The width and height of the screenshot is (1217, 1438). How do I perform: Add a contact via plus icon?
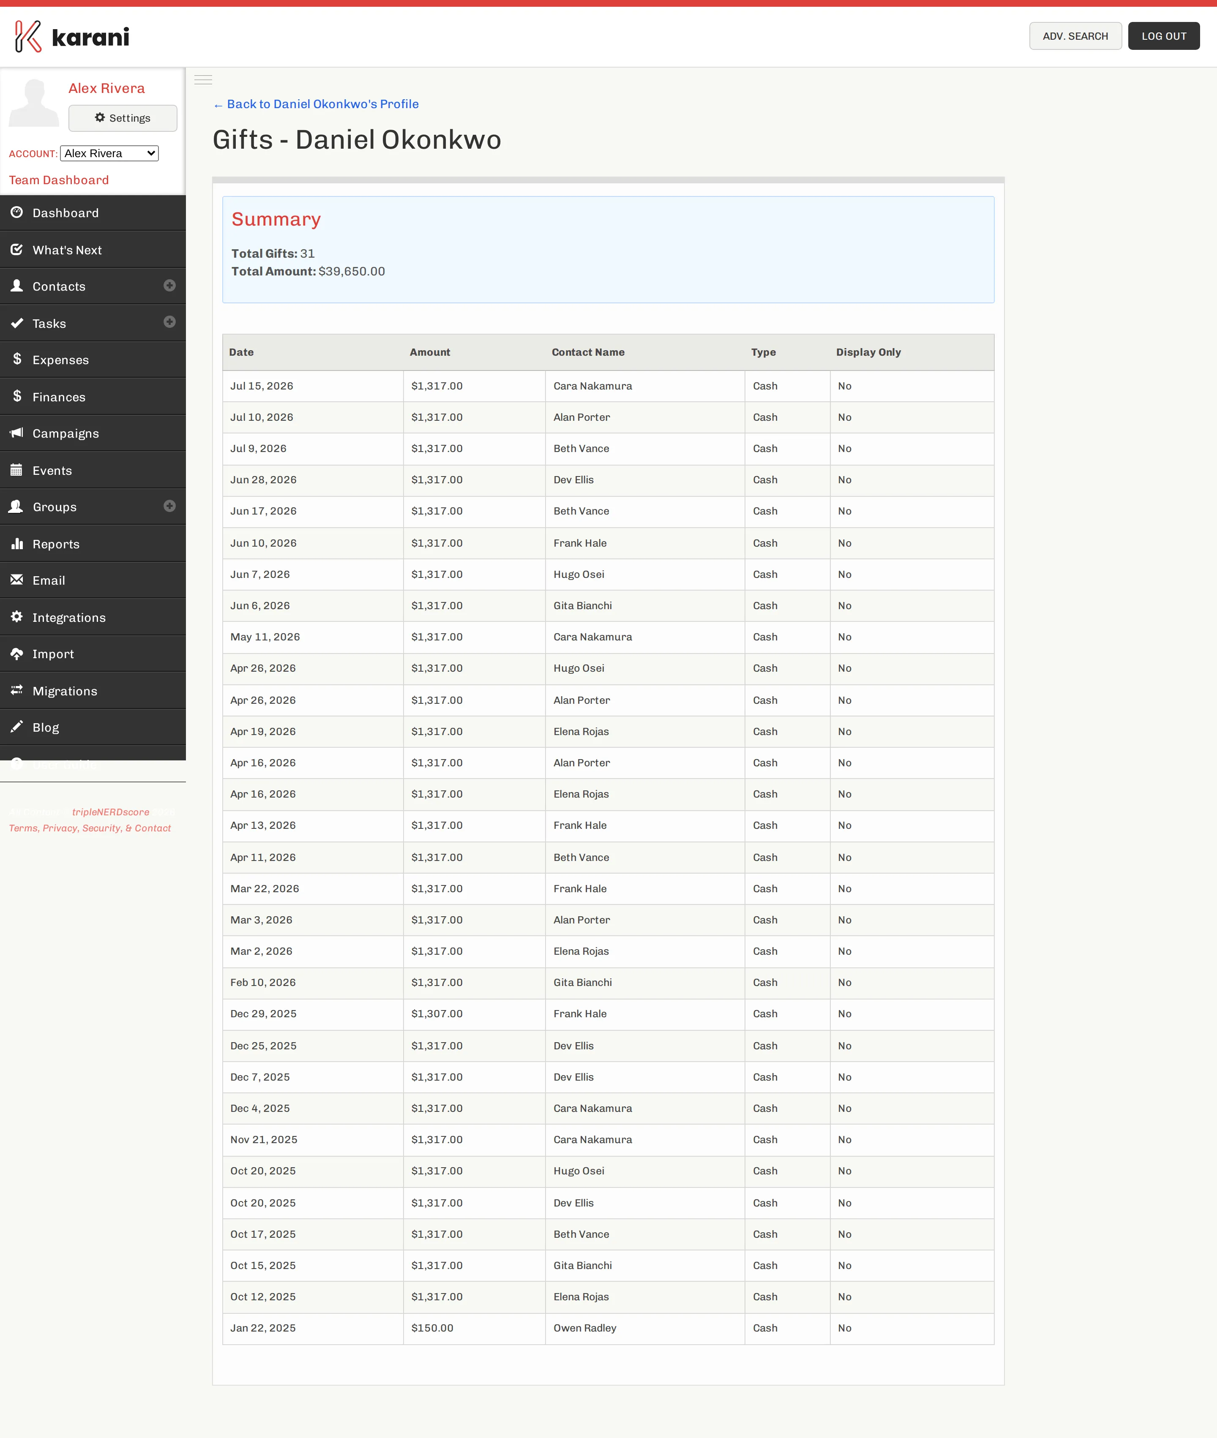coord(169,286)
